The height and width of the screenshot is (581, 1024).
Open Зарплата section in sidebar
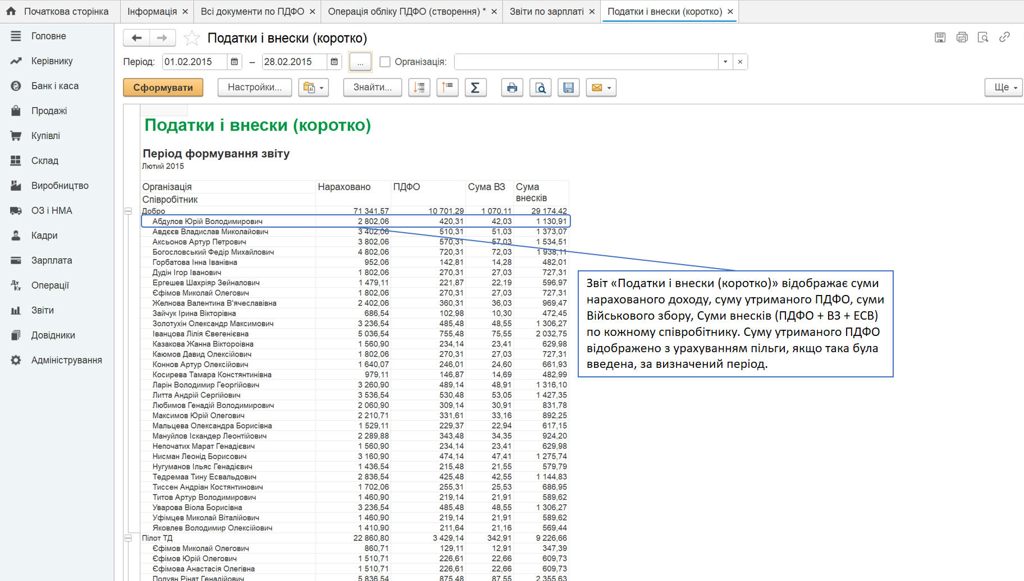pyautogui.click(x=57, y=260)
